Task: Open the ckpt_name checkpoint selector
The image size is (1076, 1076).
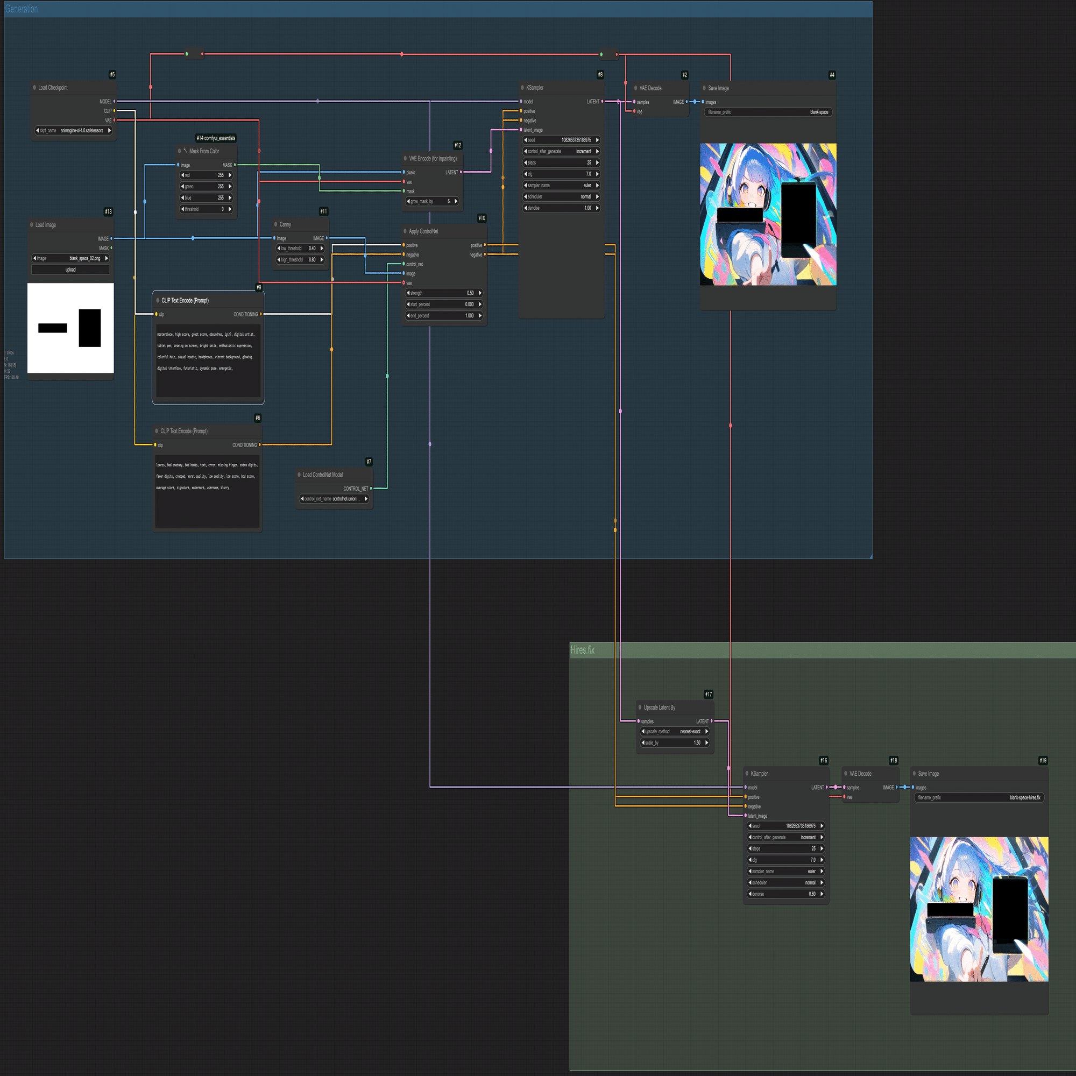Action: (74, 130)
